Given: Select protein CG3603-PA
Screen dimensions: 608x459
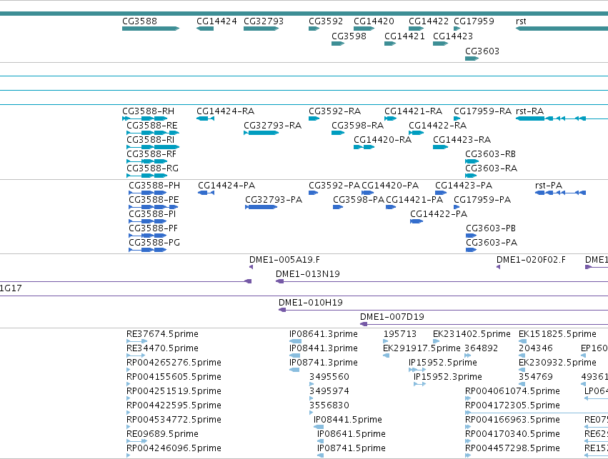Looking at the screenshot, I should [x=492, y=243].
